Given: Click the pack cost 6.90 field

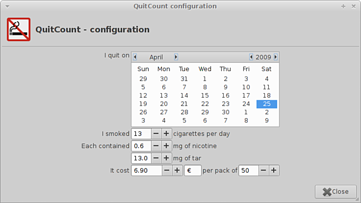Looking at the screenshot, I should (146, 170).
